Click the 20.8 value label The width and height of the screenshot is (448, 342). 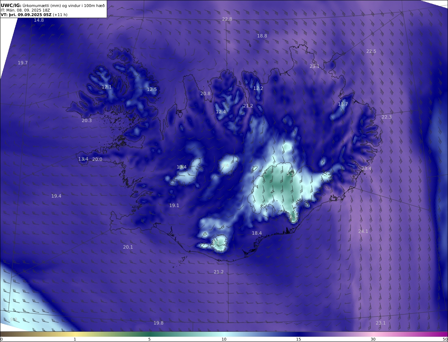point(205,93)
